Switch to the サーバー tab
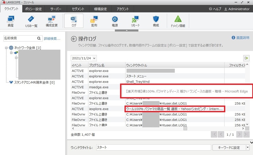253x155 pixels. coord(56,9)
